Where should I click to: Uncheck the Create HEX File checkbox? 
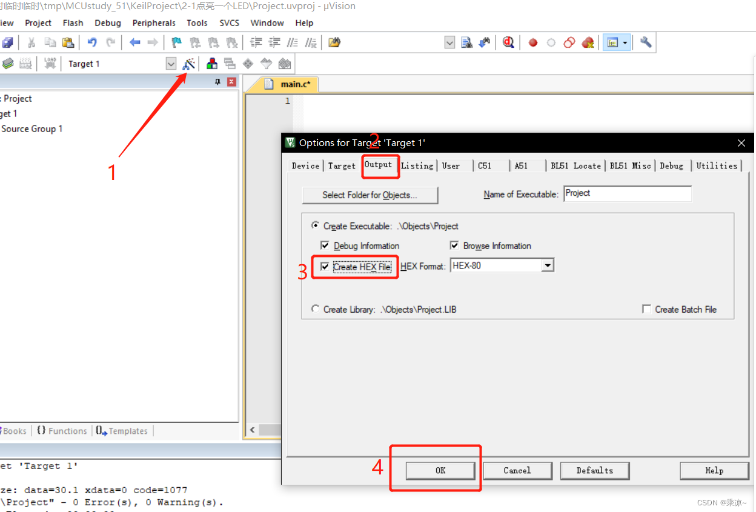point(325,267)
